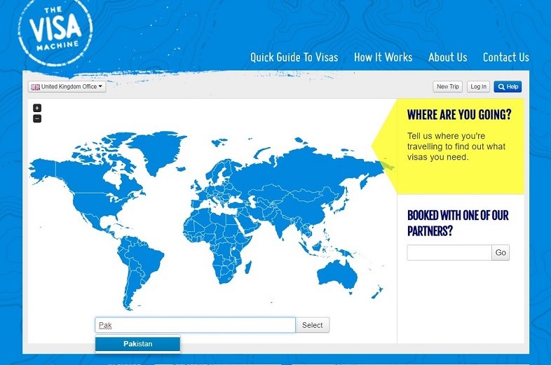This screenshot has width=551, height=365.
Task: Open the About Us page
Action: 447,57
